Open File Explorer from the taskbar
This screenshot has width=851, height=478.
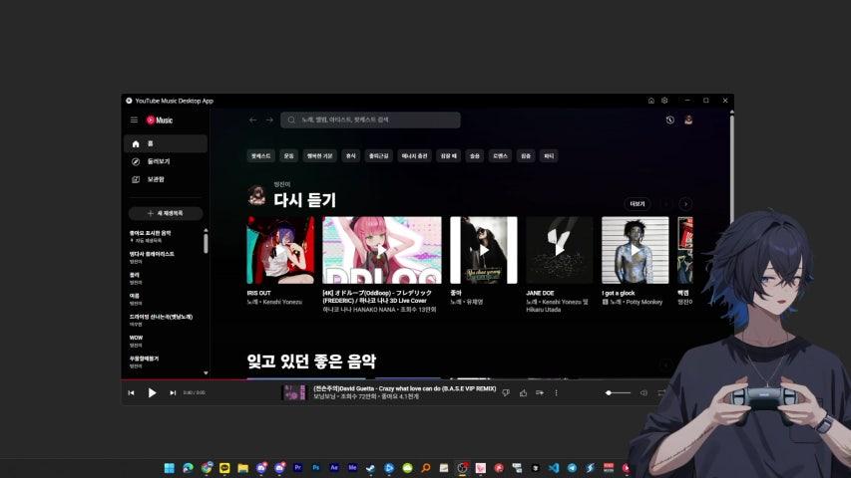(242, 468)
